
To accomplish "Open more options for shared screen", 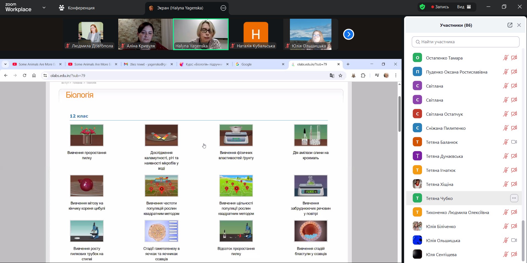I will pyautogui.click(x=223, y=8).
